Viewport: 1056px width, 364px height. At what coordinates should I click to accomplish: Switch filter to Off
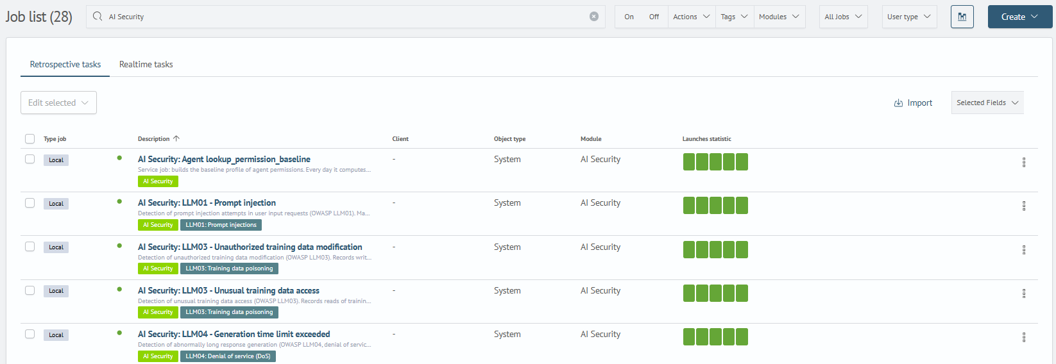point(654,17)
